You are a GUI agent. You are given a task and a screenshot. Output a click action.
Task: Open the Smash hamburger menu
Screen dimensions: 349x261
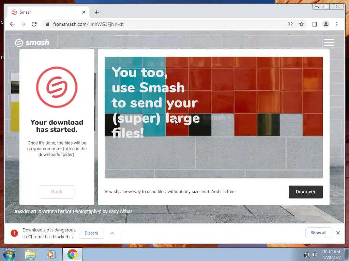click(x=329, y=42)
